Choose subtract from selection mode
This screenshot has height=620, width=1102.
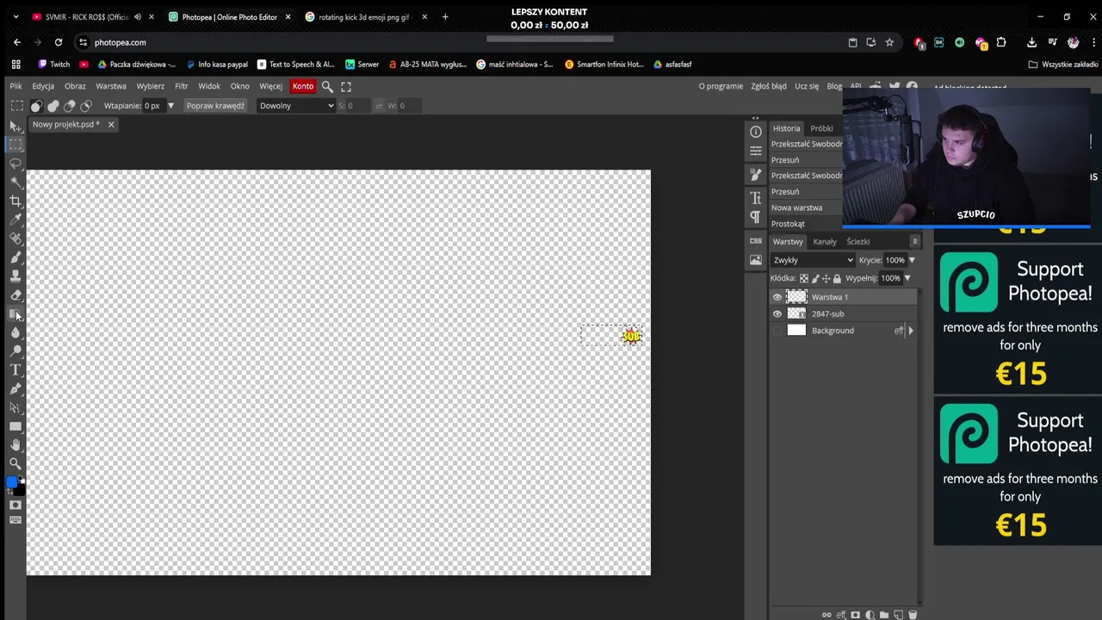(70, 106)
